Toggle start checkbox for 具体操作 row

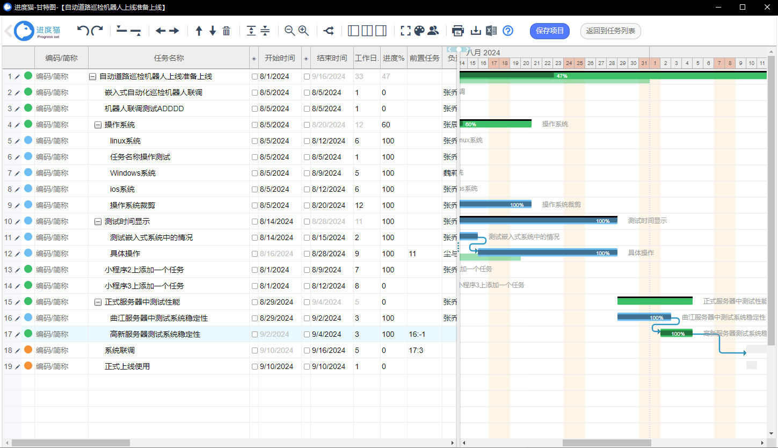[255, 254]
